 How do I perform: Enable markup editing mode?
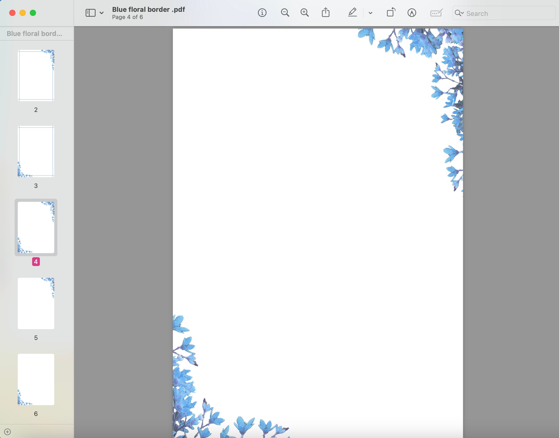(412, 13)
